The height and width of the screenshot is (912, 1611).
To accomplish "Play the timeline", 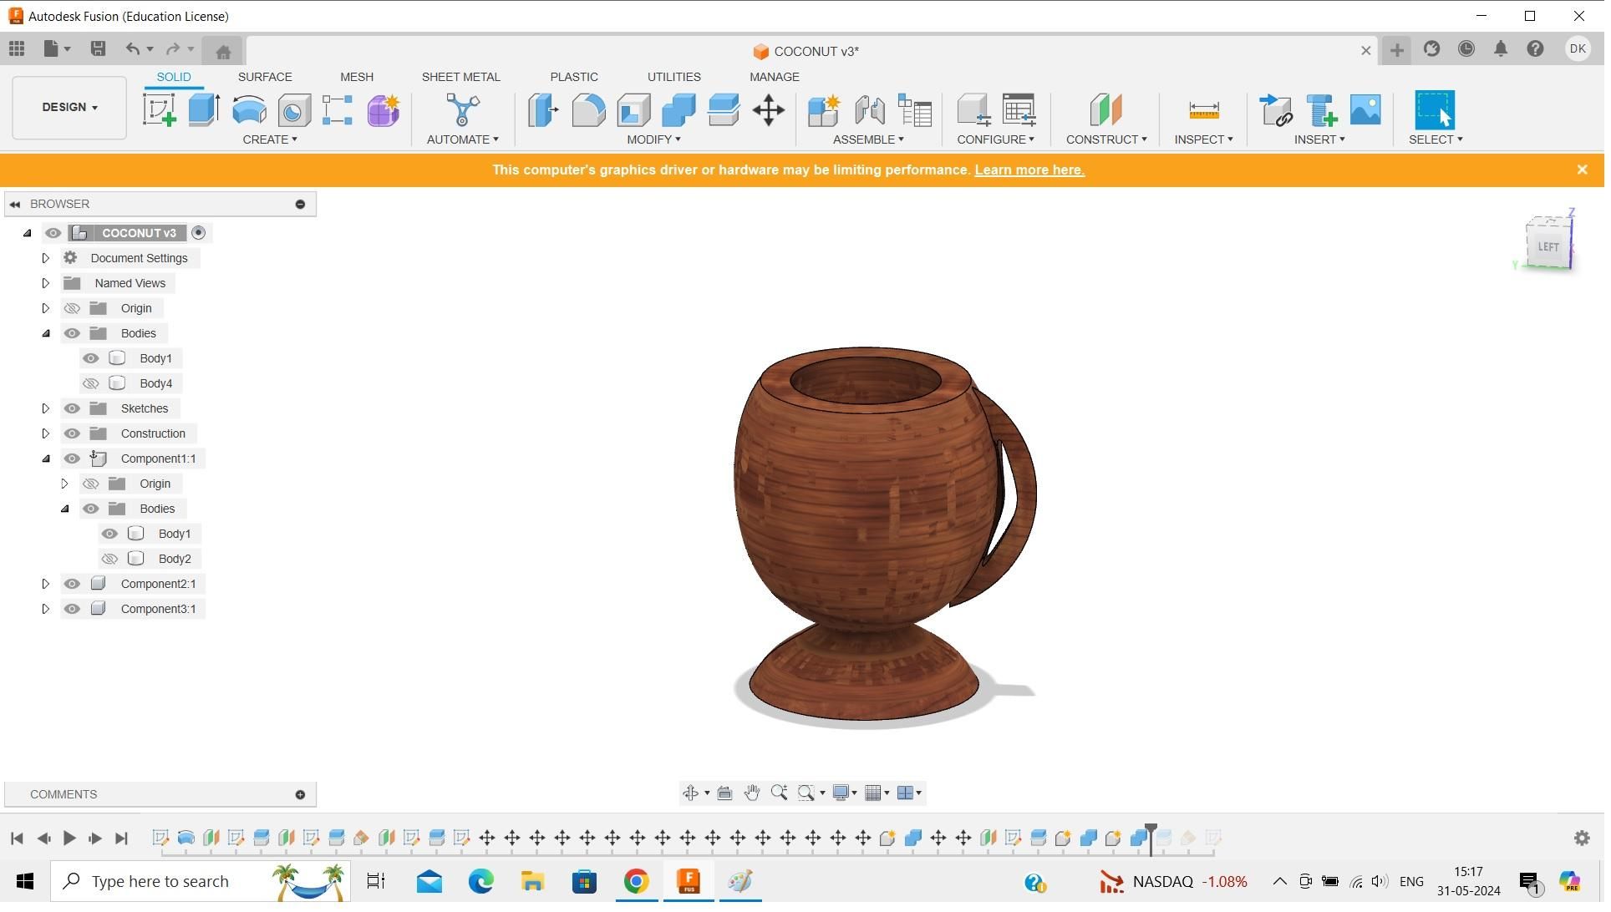I will pyautogui.click(x=69, y=838).
